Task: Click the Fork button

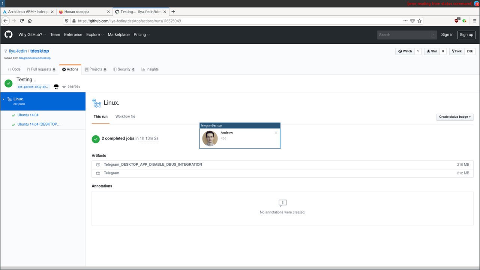Action: 457,51
